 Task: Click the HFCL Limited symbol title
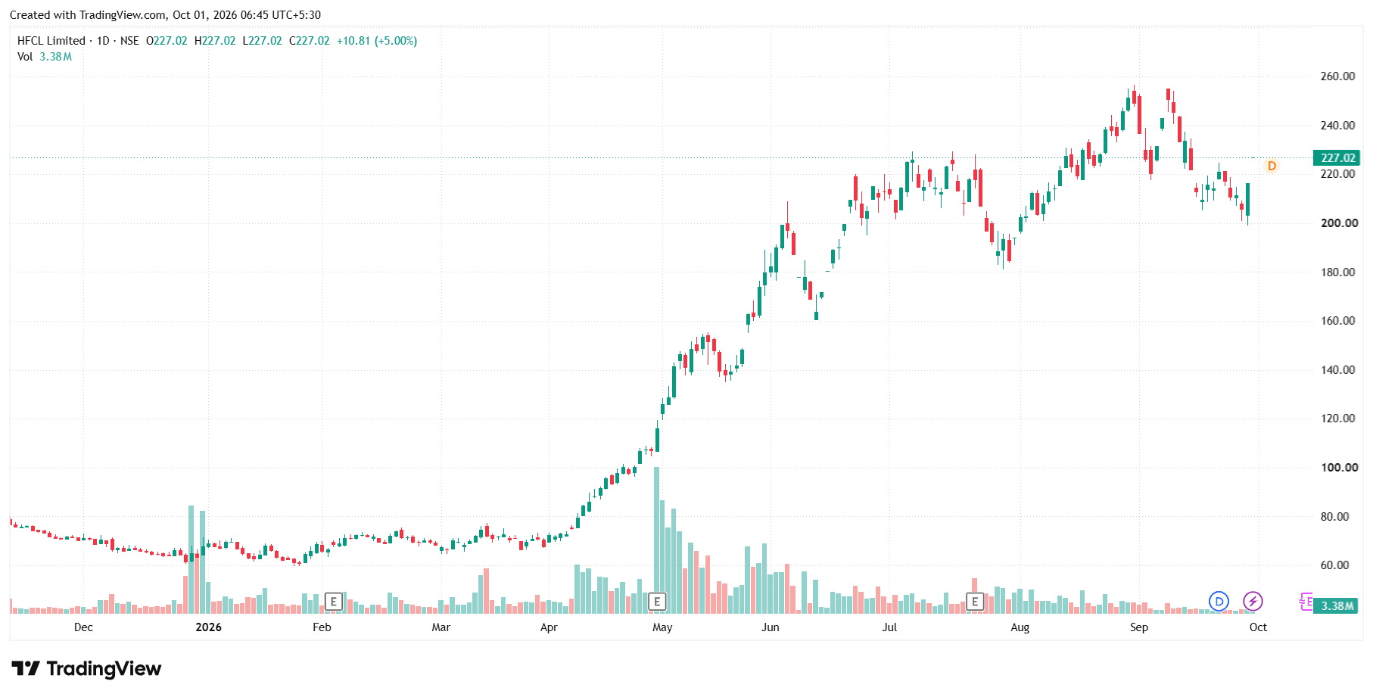click(51, 41)
